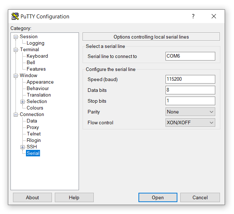Select Terminal category
This screenshot has width=234, height=214.
click(30, 49)
